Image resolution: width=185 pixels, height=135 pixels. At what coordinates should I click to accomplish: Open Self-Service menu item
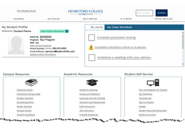click(x=90, y=19)
